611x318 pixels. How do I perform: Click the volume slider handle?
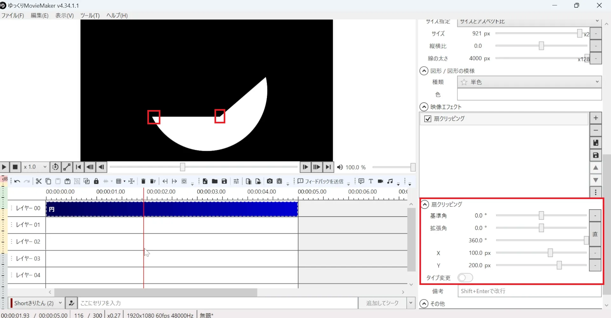(413, 167)
